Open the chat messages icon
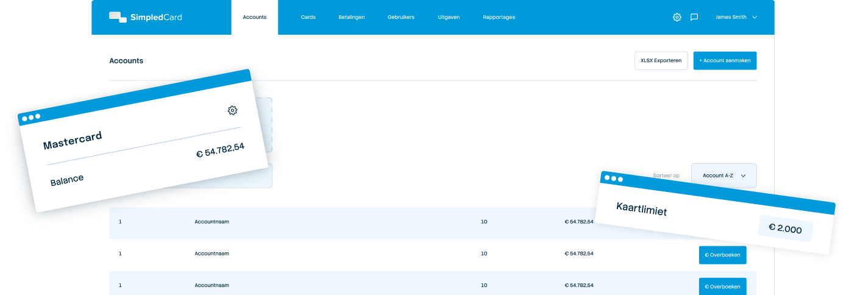The width and height of the screenshot is (846, 295). point(694,17)
